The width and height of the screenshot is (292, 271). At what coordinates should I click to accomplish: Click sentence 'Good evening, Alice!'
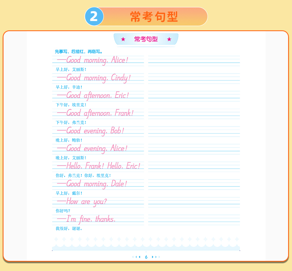[92, 149]
